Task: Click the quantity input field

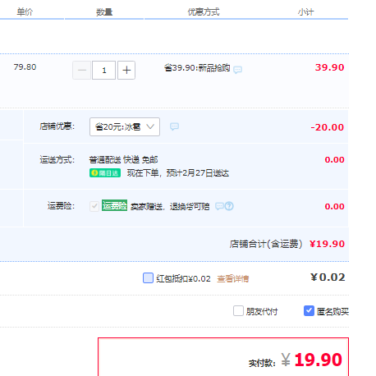Action: click(x=103, y=71)
